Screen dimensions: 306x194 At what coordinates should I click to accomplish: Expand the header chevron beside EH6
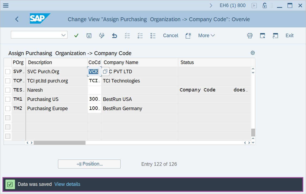212,5
